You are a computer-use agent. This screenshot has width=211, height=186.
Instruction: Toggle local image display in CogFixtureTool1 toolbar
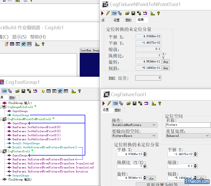(115, 103)
